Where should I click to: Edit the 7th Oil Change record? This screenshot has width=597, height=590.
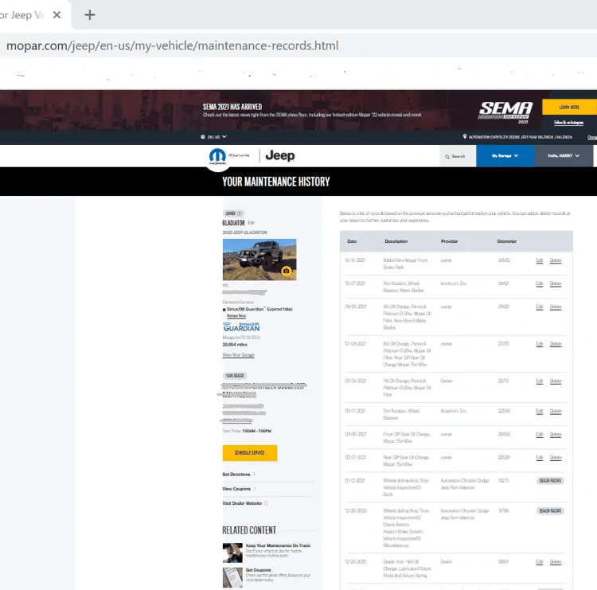tap(540, 381)
